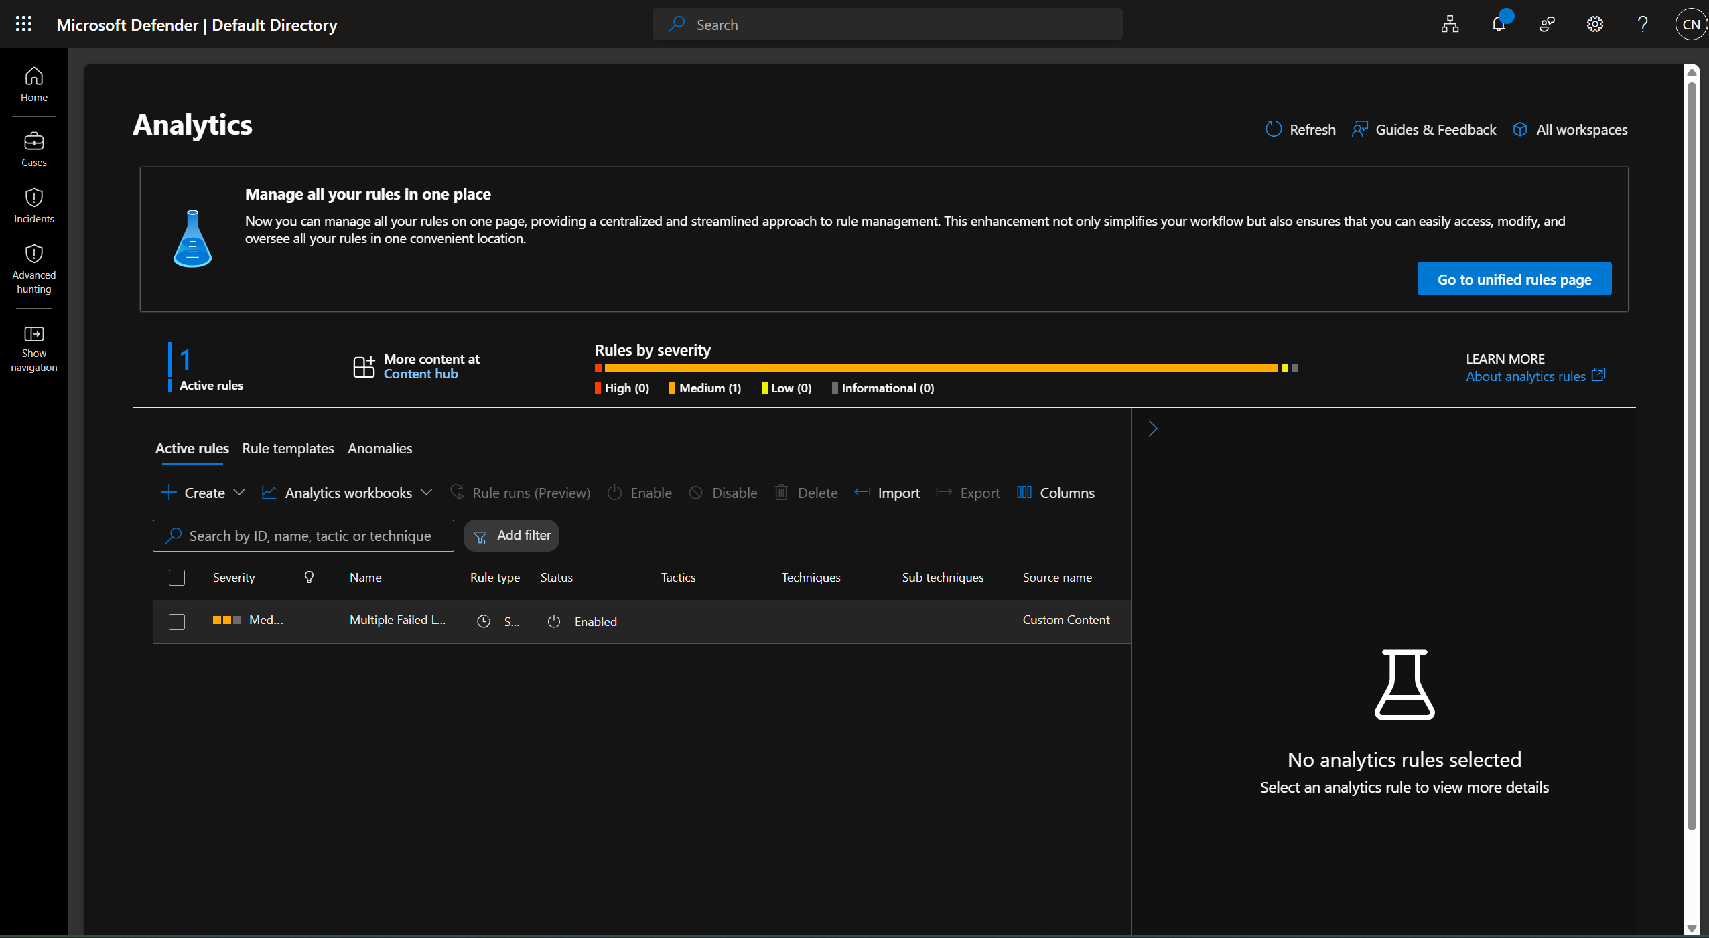
Task: Click the 1 Active rules counter
Action: [206, 368]
